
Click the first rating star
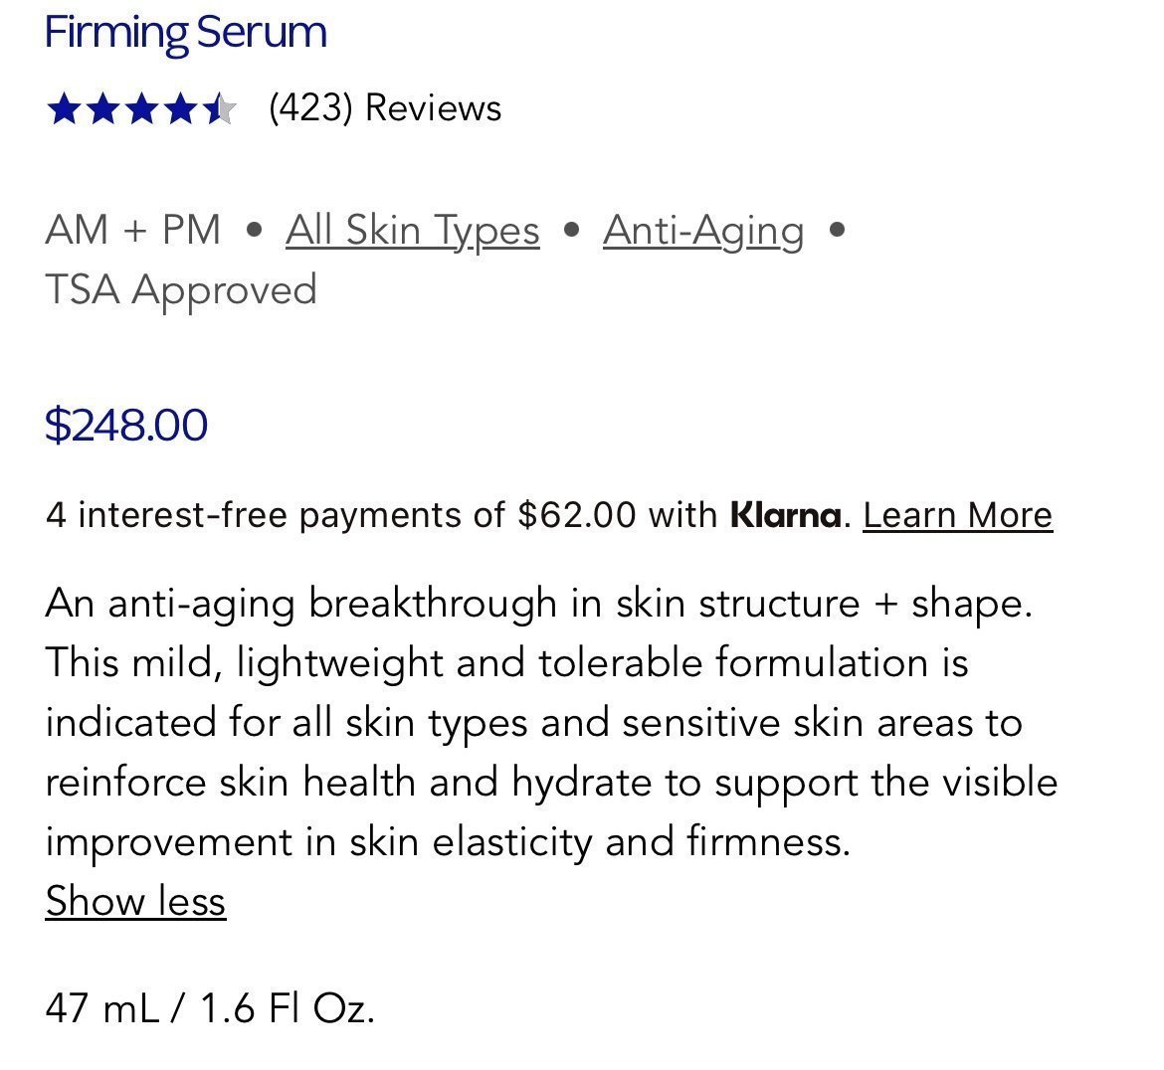(x=64, y=109)
